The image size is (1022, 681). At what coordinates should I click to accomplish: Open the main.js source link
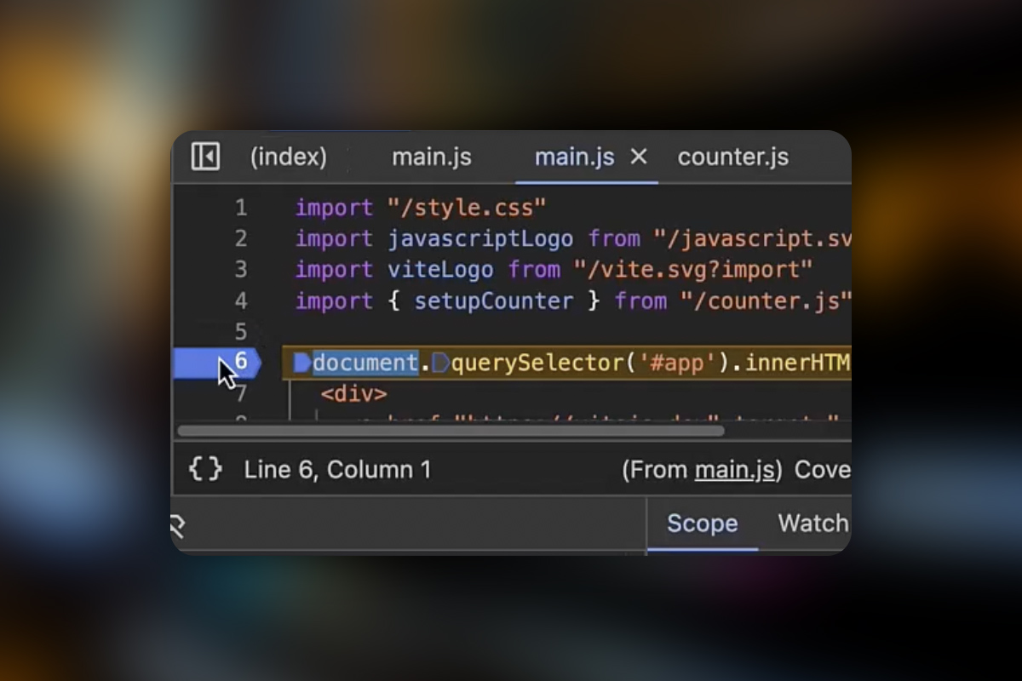pyautogui.click(x=735, y=470)
